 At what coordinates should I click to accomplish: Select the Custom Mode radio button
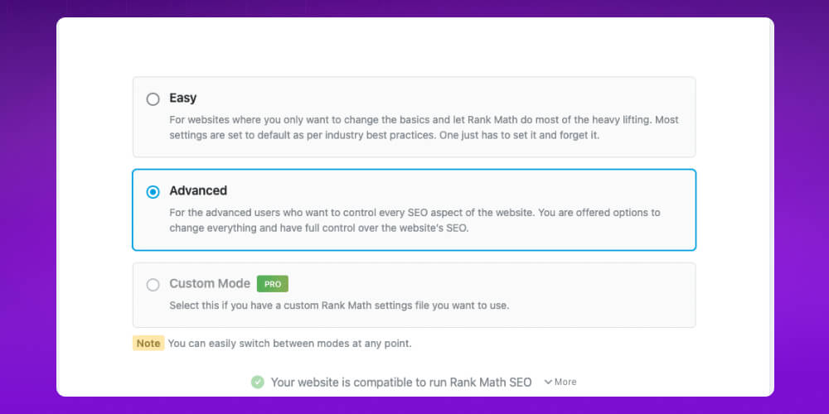[153, 285]
